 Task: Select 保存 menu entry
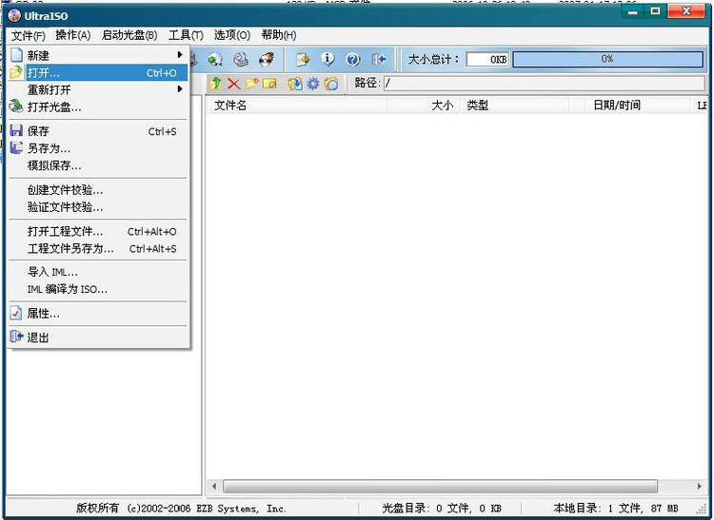click(x=97, y=131)
